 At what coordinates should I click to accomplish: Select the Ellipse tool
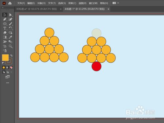(x=5, y=24)
